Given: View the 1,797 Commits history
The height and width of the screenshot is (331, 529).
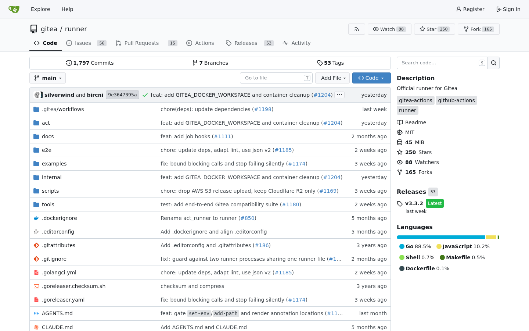Looking at the screenshot, I should point(90,63).
